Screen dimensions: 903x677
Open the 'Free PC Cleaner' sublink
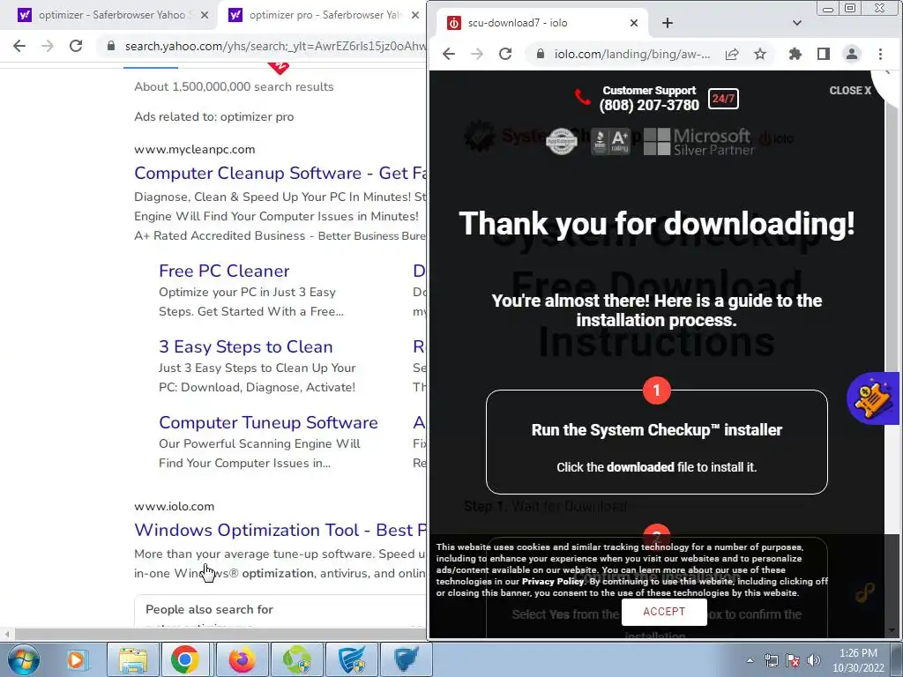tap(224, 271)
